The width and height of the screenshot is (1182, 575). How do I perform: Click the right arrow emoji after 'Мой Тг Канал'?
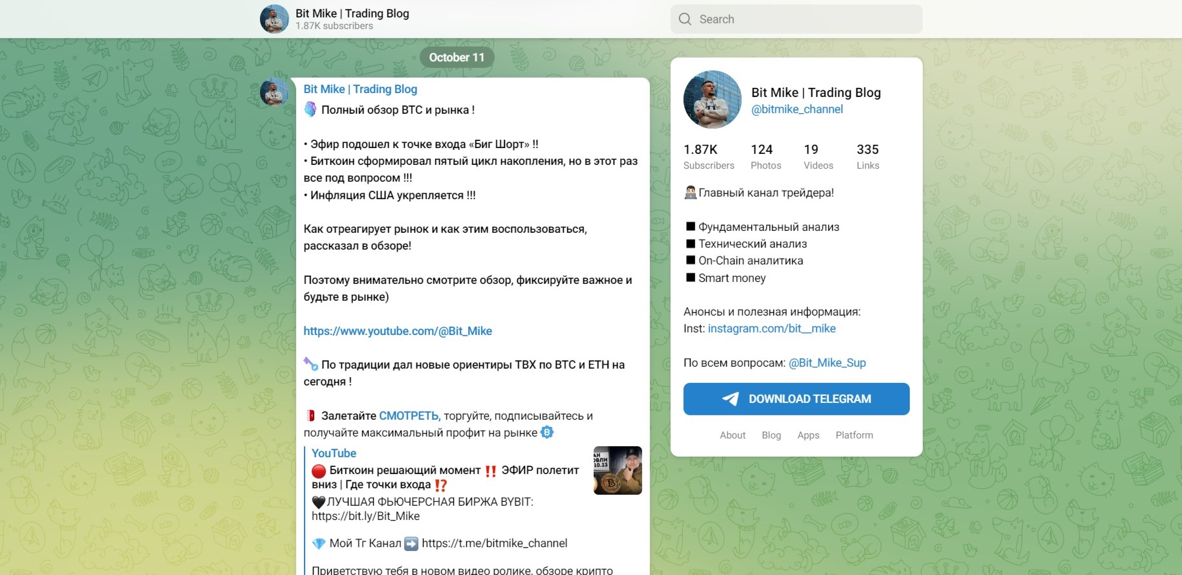411,543
